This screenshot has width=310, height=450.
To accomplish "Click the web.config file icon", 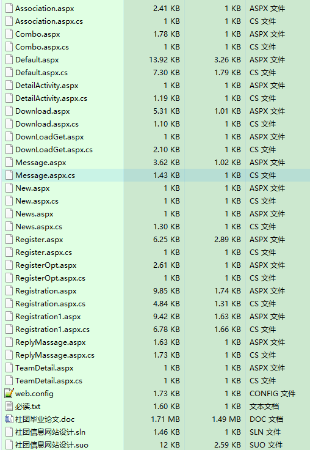I will (x=9, y=394).
